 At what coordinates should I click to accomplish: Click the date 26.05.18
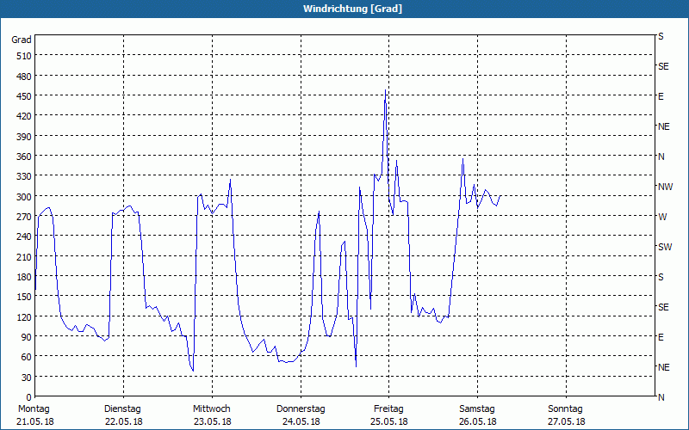[x=478, y=422]
